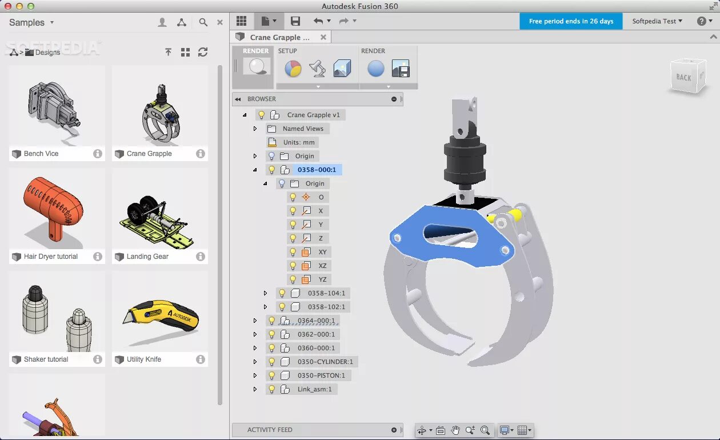
Task: Select the Pan hand tool
Action: 455,430
